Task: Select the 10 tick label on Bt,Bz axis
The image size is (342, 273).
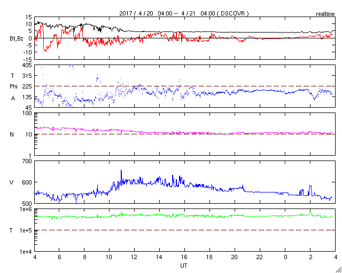Action: point(28,24)
